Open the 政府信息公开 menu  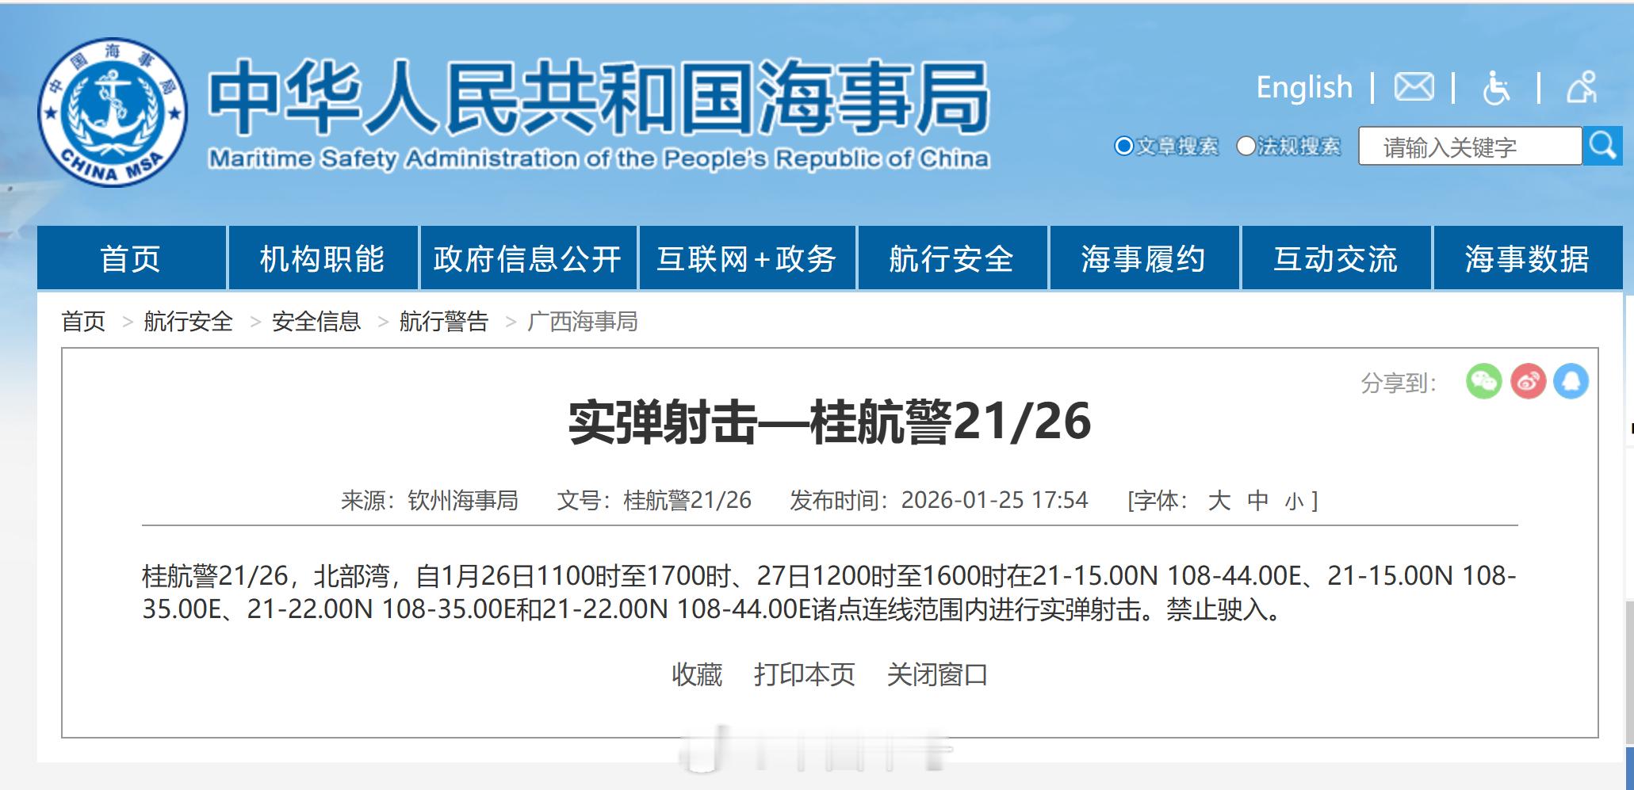(526, 258)
